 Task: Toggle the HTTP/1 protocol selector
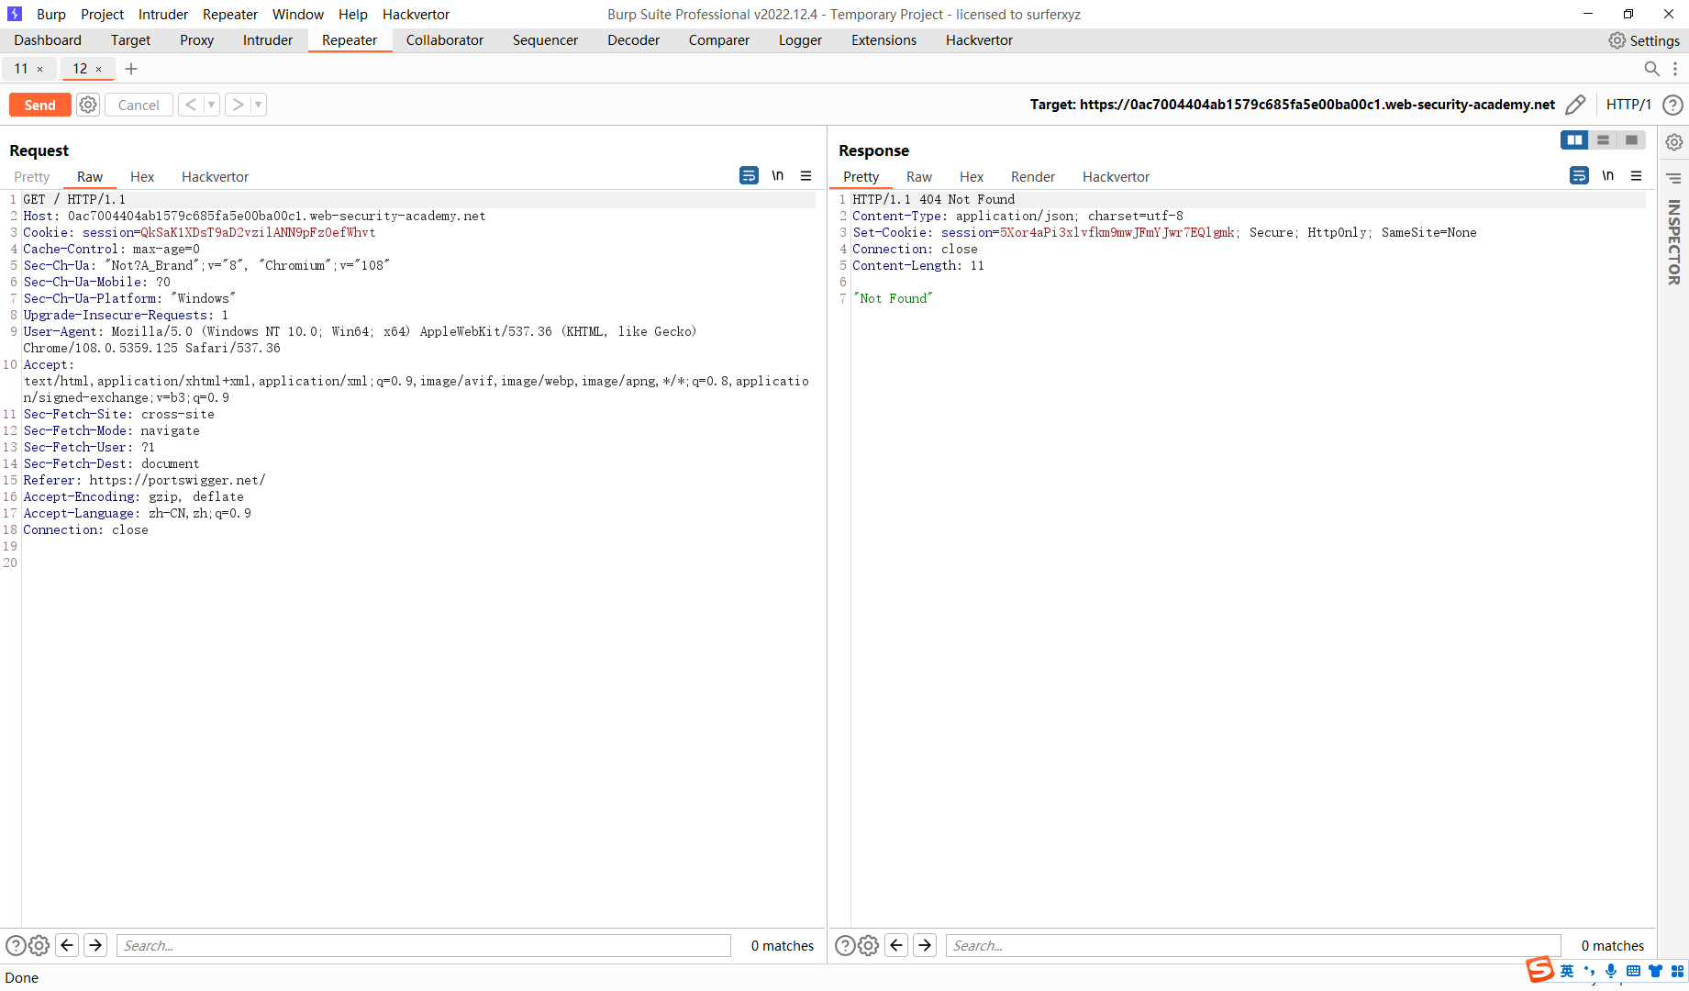click(1628, 105)
